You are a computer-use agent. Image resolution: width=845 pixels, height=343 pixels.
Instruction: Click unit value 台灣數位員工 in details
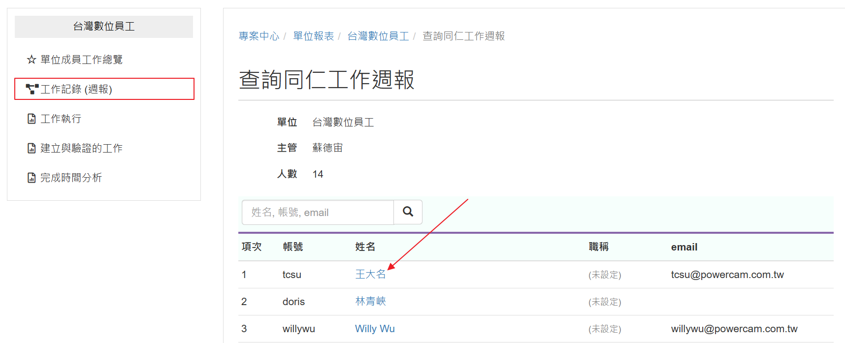(343, 122)
